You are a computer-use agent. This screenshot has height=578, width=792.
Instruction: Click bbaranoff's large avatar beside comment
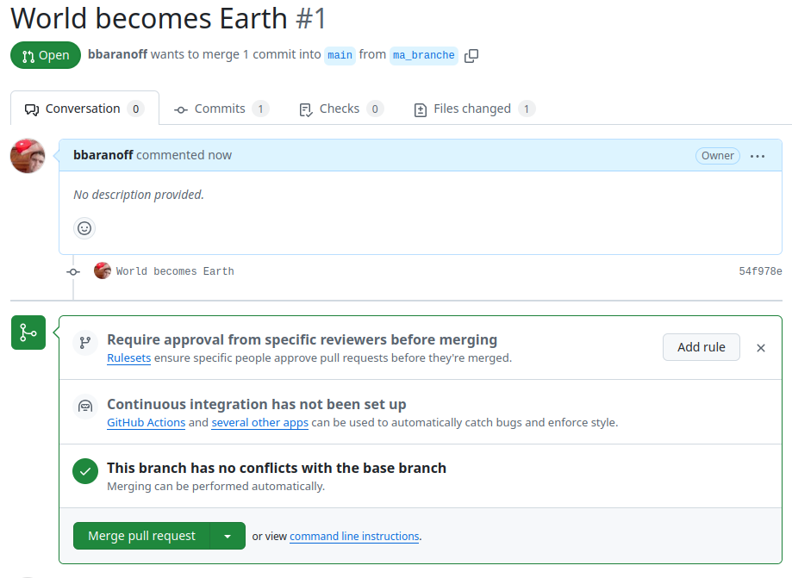click(x=28, y=156)
